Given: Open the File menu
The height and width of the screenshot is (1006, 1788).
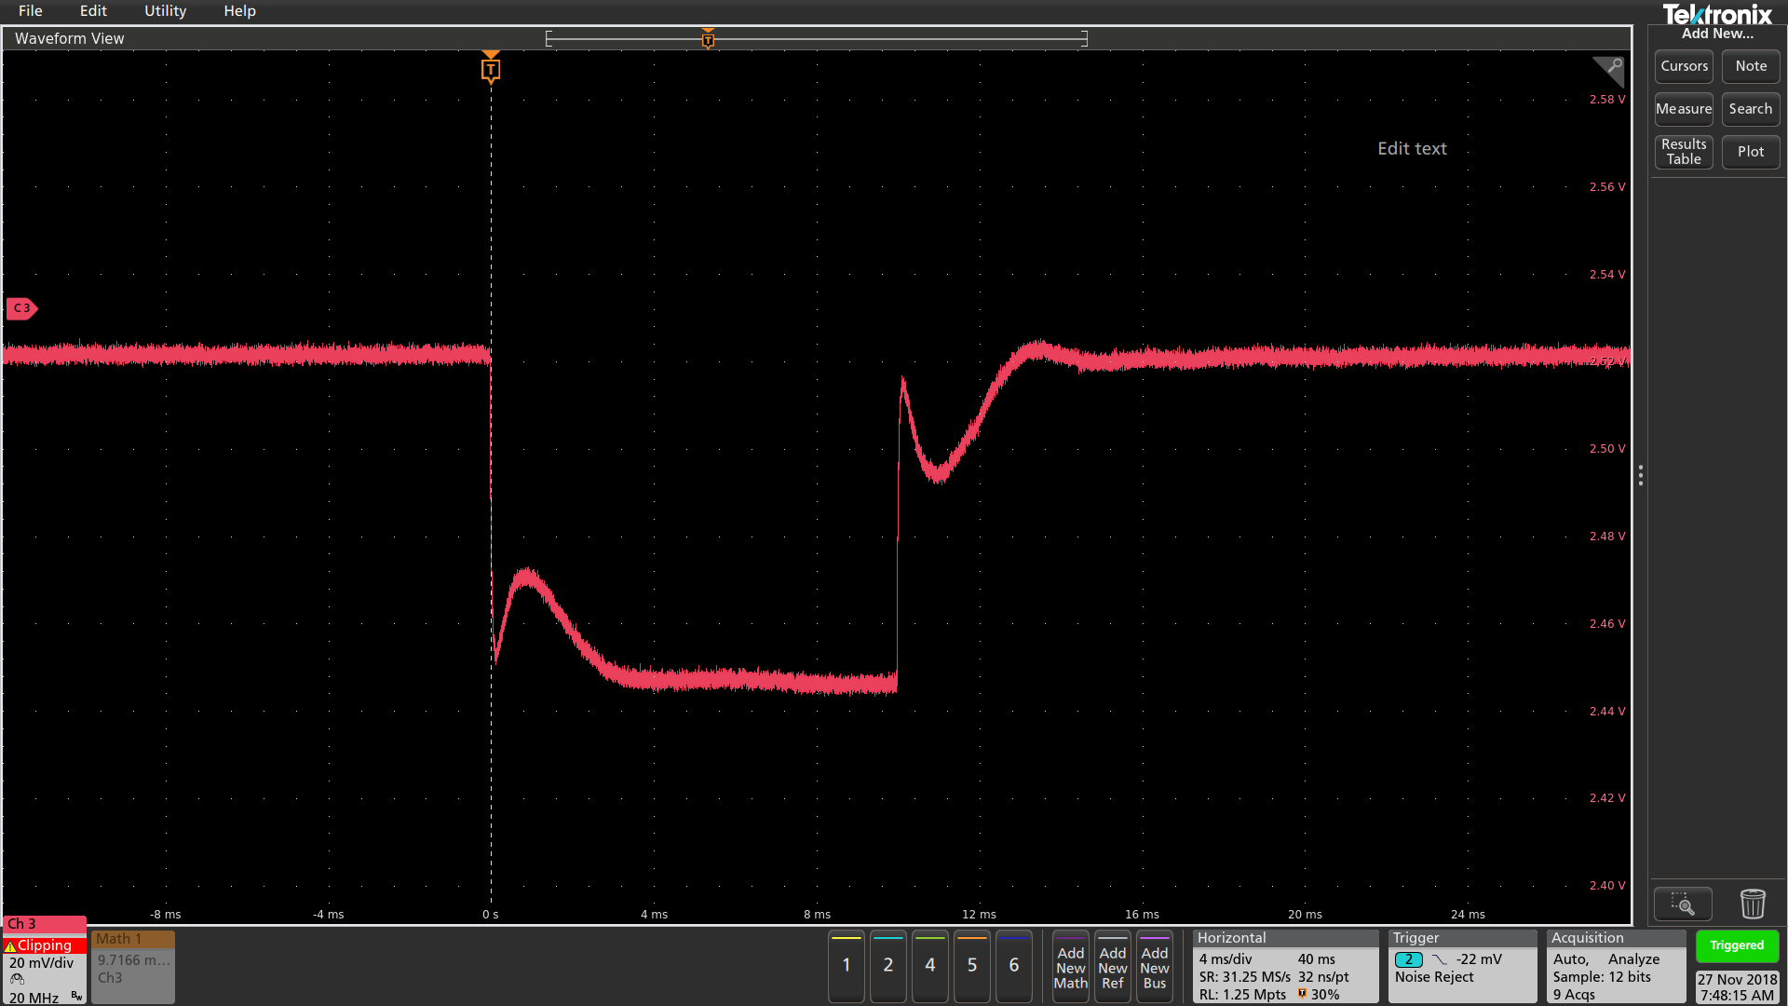Looking at the screenshot, I should coord(30,11).
